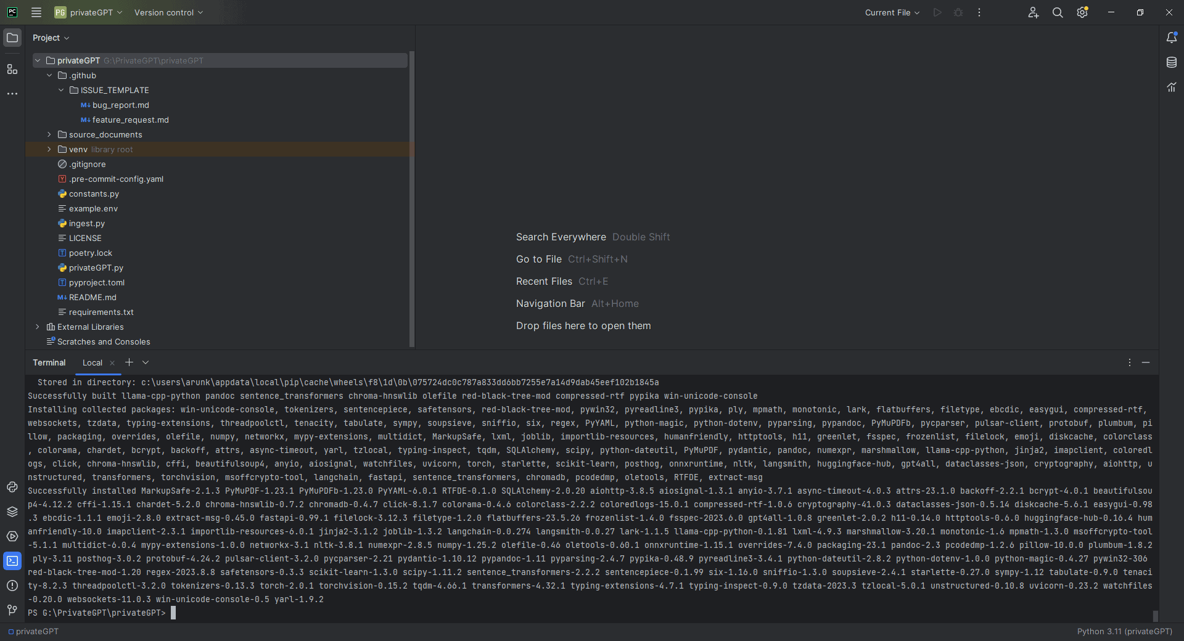The height and width of the screenshot is (641, 1184).
Task: Open Current File run configuration dropdown
Action: [x=892, y=12]
